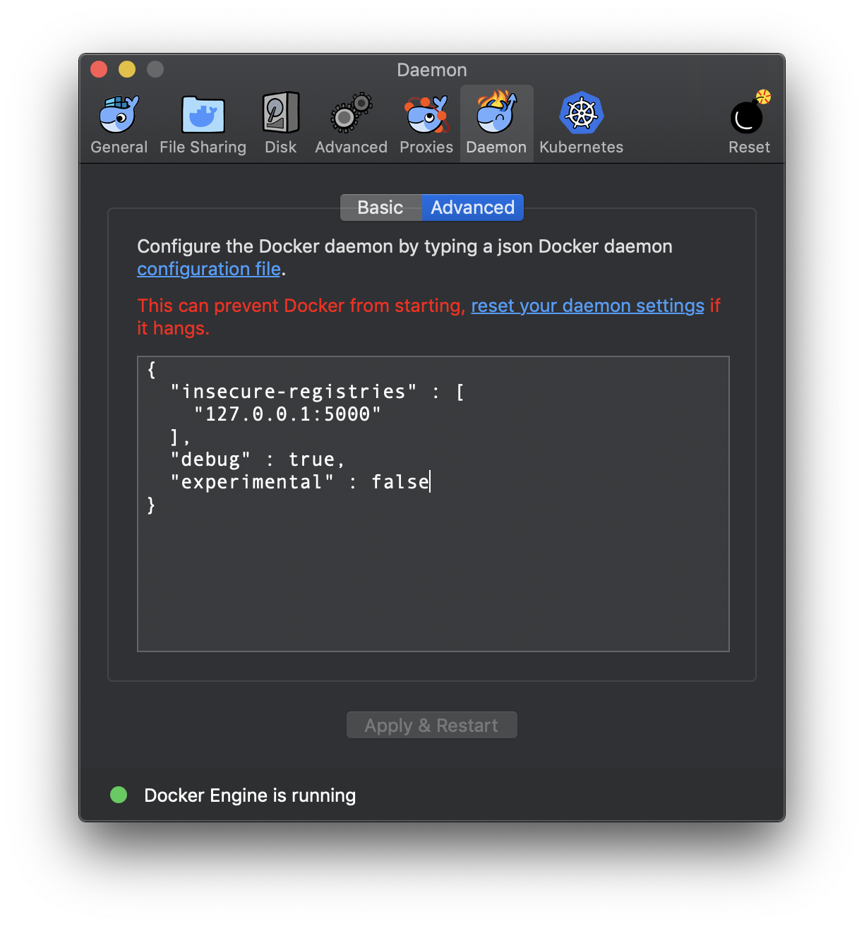The image size is (864, 926).
Task: Open the File Sharing folder icon
Action: click(x=203, y=114)
